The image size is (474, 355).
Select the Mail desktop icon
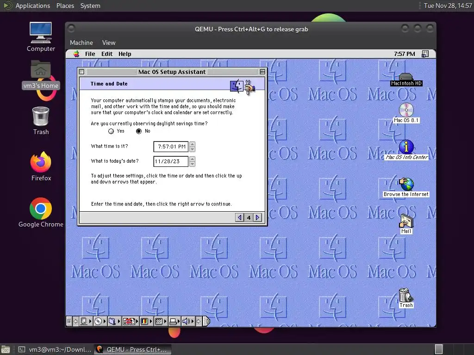(406, 224)
